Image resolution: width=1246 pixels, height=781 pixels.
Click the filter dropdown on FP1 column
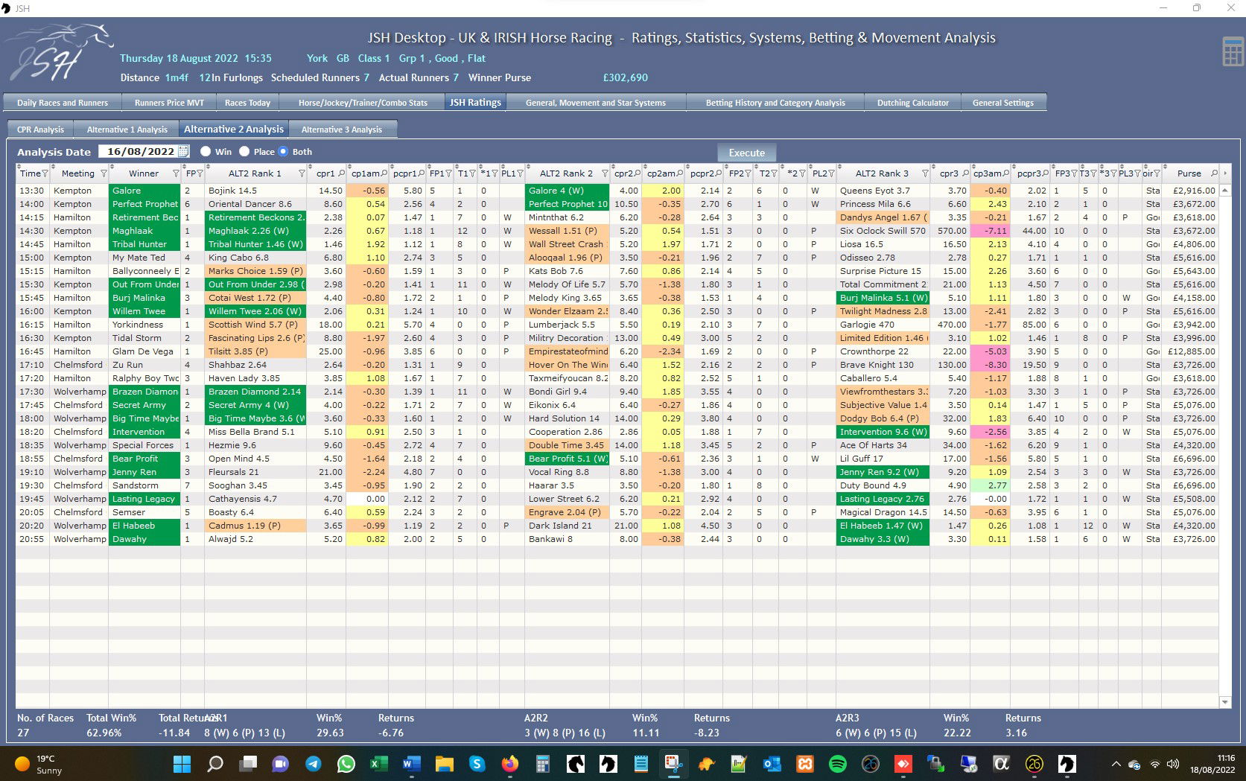click(x=448, y=173)
